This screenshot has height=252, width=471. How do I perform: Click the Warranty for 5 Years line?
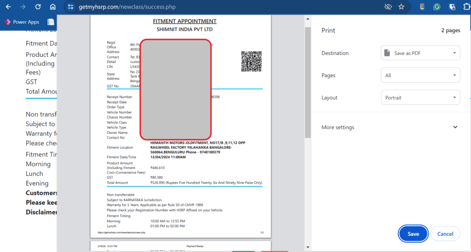(155, 205)
